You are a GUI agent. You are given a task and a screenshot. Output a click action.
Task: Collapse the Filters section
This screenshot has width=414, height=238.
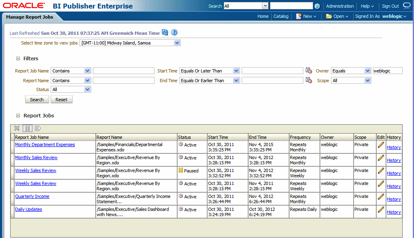(17, 58)
